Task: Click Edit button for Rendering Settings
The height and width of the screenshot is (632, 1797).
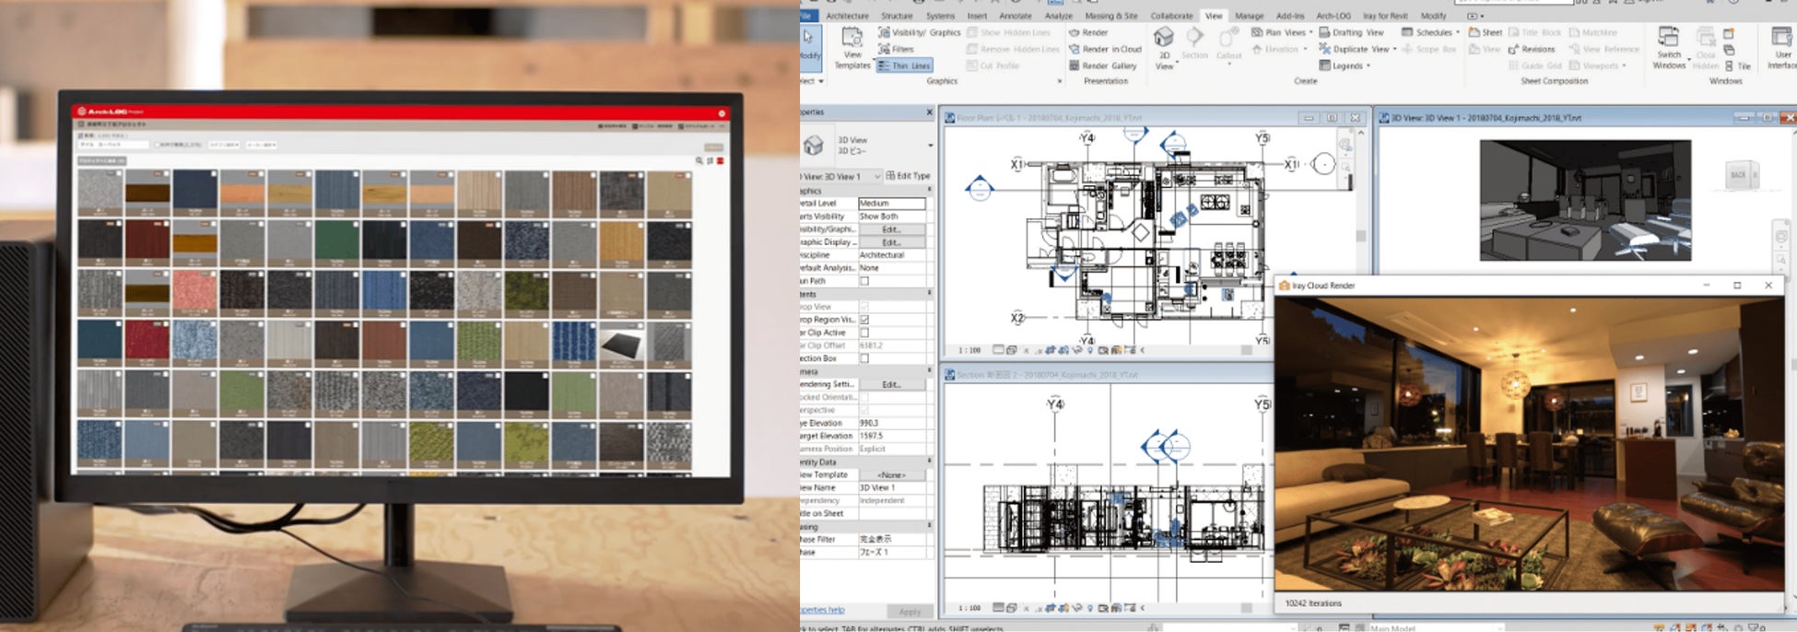Action: point(891,384)
